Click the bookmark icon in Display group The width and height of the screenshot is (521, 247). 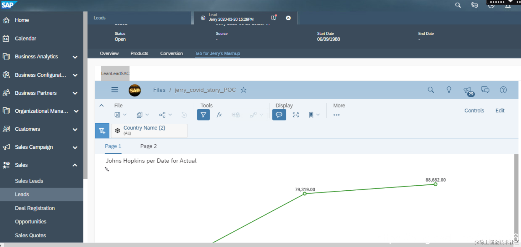point(311,115)
